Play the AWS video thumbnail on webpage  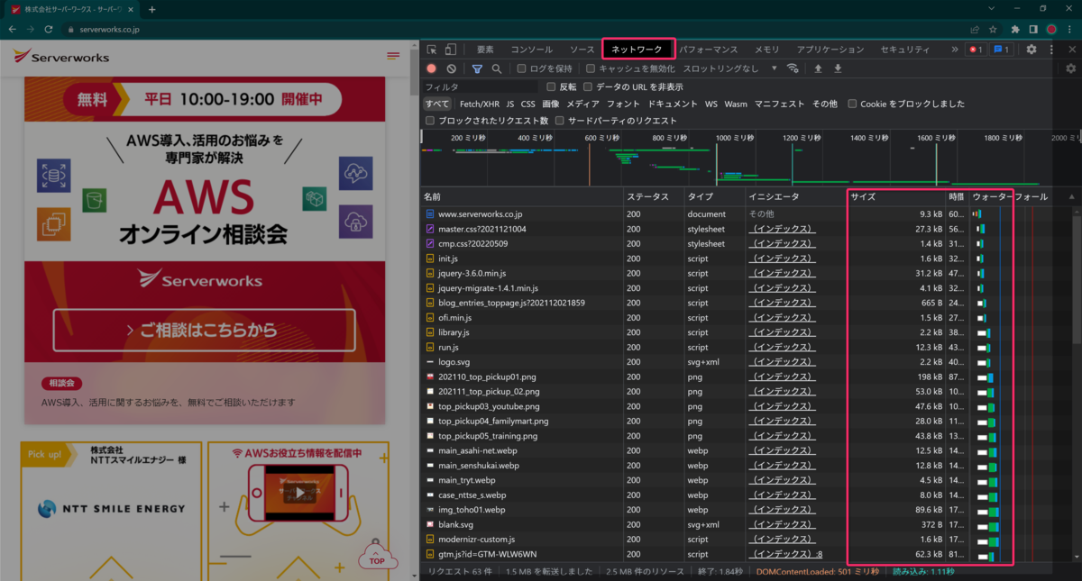(x=298, y=492)
